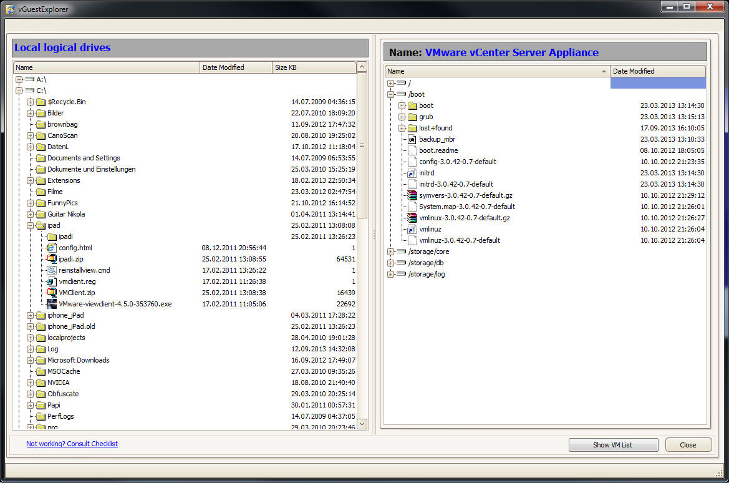The width and height of the screenshot is (729, 483).
Task: Open the Not working? Consult Checklist link
Action: pyautogui.click(x=72, y=444)
